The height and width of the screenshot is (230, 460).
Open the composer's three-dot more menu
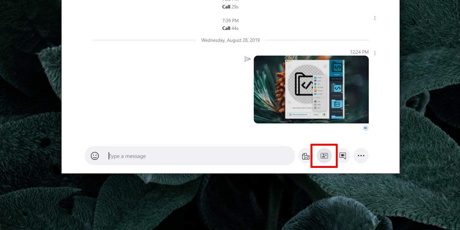[361, 156]
